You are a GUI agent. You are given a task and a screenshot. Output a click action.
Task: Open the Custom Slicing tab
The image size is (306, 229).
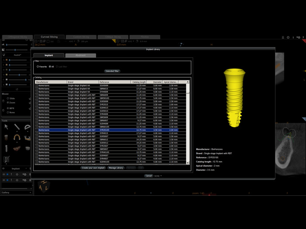(x=81, y=37)
